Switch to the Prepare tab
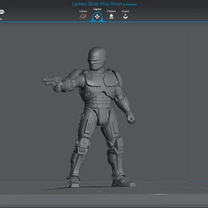Viewport: 208px width, 208px height. [111, 15]
